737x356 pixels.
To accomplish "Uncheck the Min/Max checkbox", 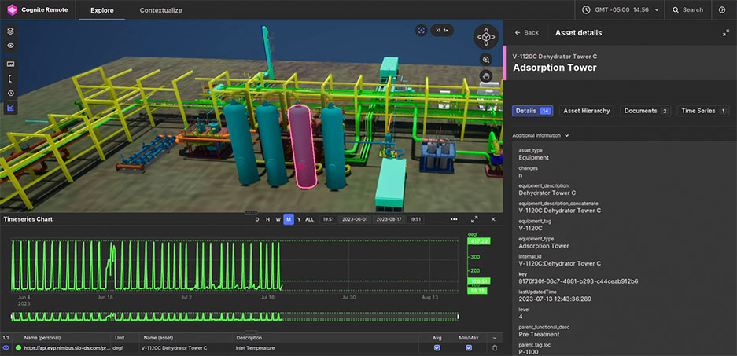I will tap(469, 347).
